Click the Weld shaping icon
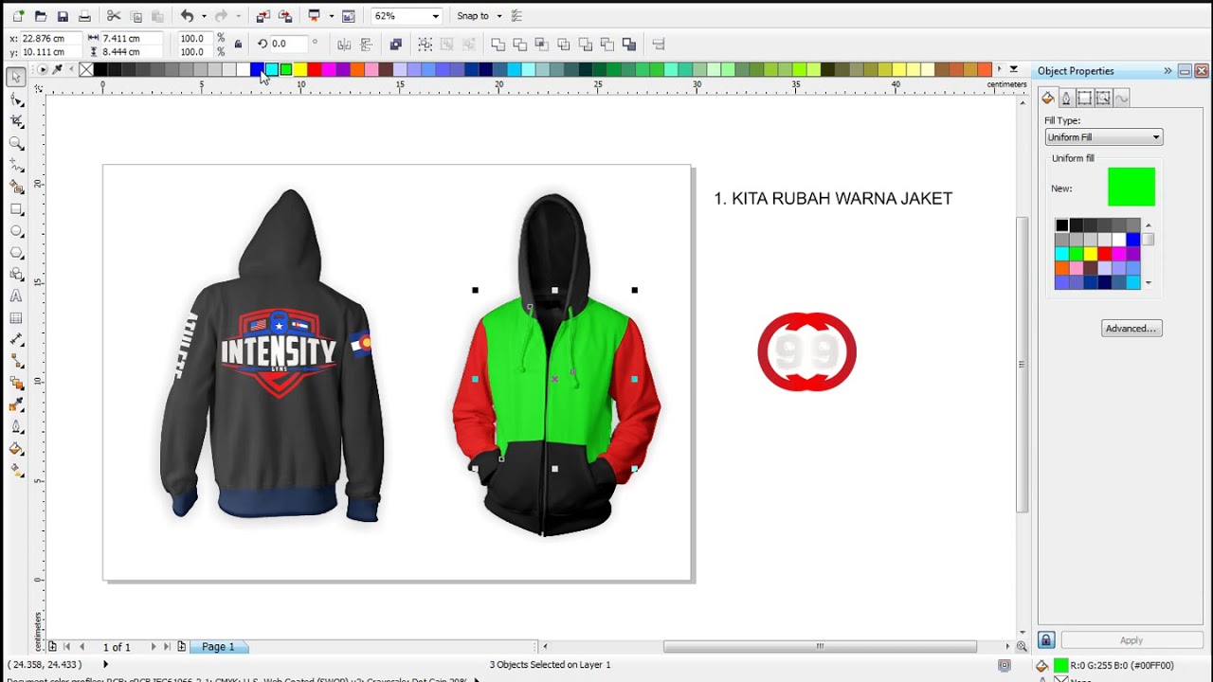This screenshot has height=682, width=1213. click(498, 44)
